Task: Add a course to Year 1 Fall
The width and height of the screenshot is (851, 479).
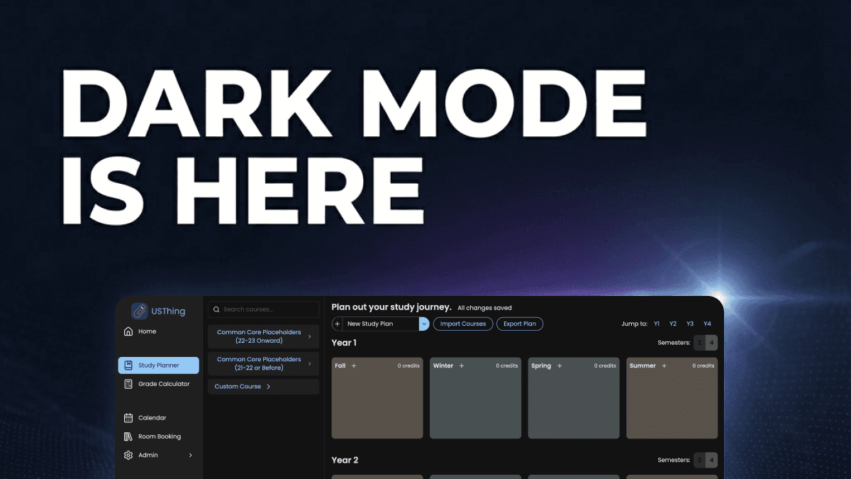Action: (x=354, y=366)
